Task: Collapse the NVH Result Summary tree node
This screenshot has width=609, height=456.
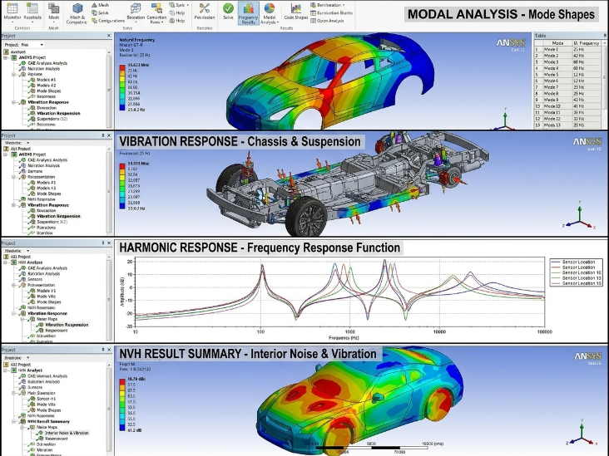Action: (x=13, y=421)
